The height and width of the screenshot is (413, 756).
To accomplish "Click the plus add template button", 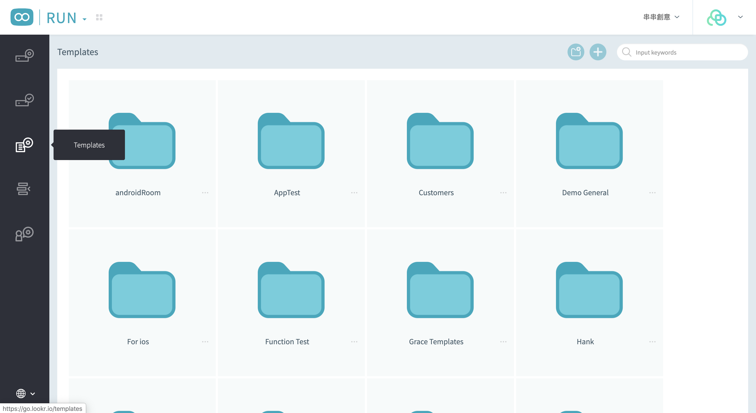I will (x=597, y=52).
